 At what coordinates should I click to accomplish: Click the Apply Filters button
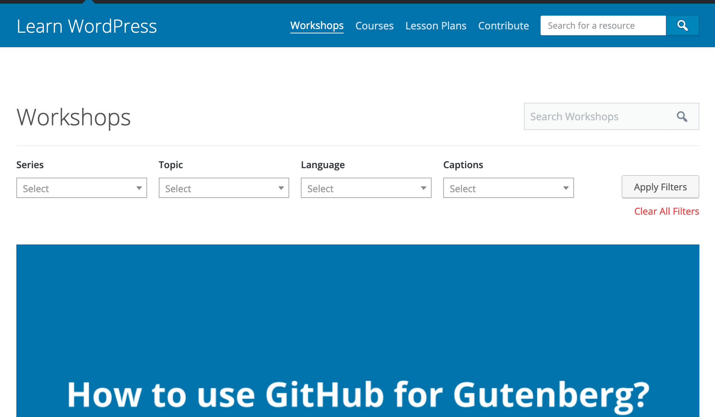click(660, 187)
